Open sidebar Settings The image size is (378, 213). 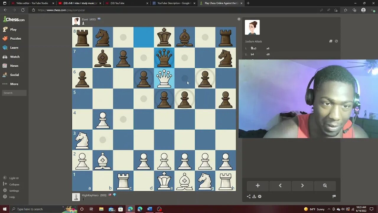click(11, 191)
